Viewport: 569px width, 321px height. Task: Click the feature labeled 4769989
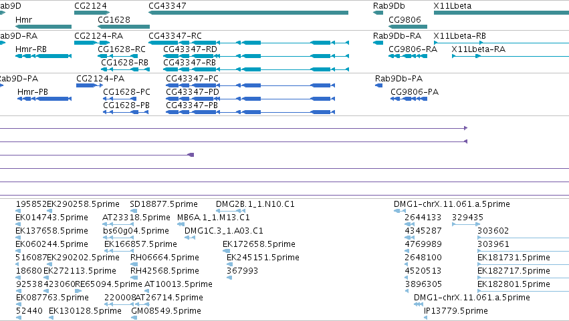pyautogui.click(x=423, y=244)
